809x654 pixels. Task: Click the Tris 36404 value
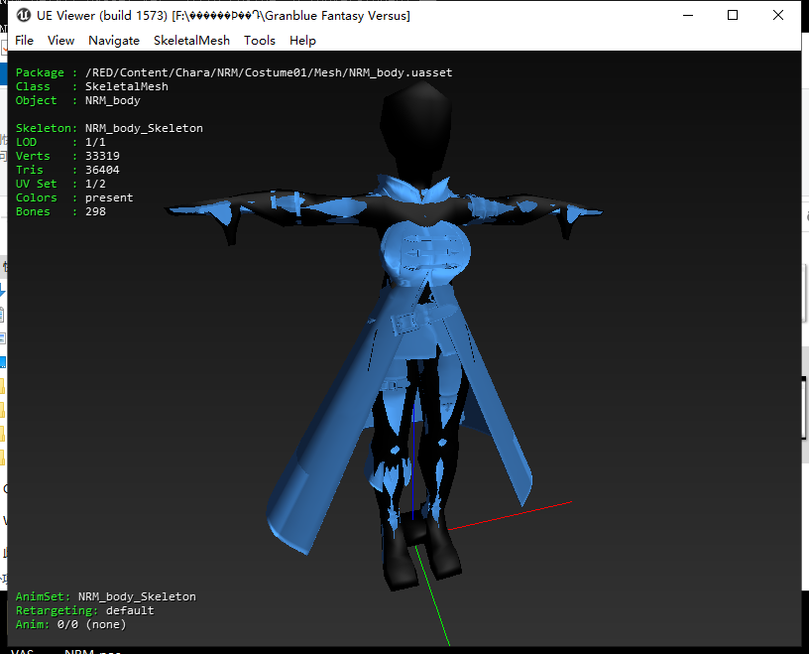pyautogui.click(x=102, y=170)
